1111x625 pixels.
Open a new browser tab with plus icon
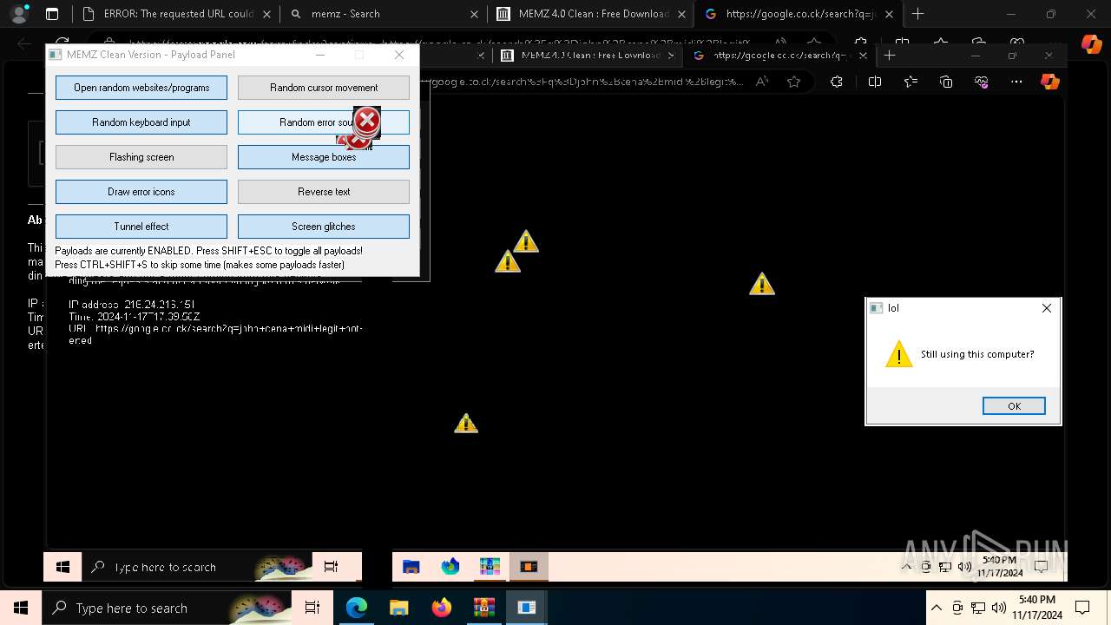click(x=917, y=14)
